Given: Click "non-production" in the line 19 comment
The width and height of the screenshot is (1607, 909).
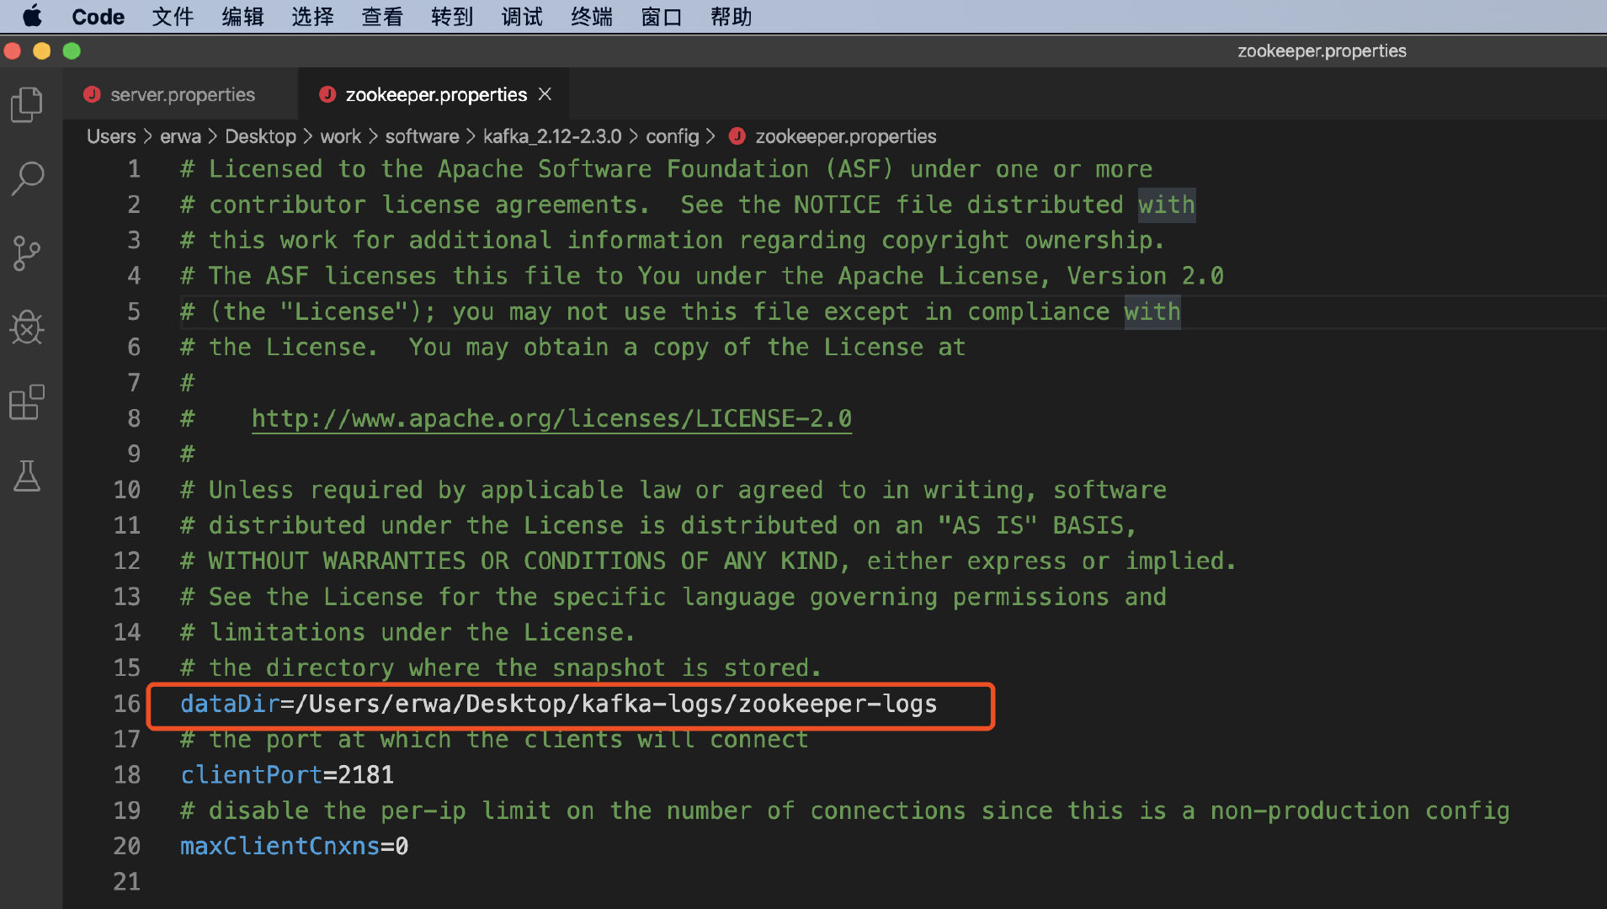Looking at the screenshot, I should click(1310, 811).
